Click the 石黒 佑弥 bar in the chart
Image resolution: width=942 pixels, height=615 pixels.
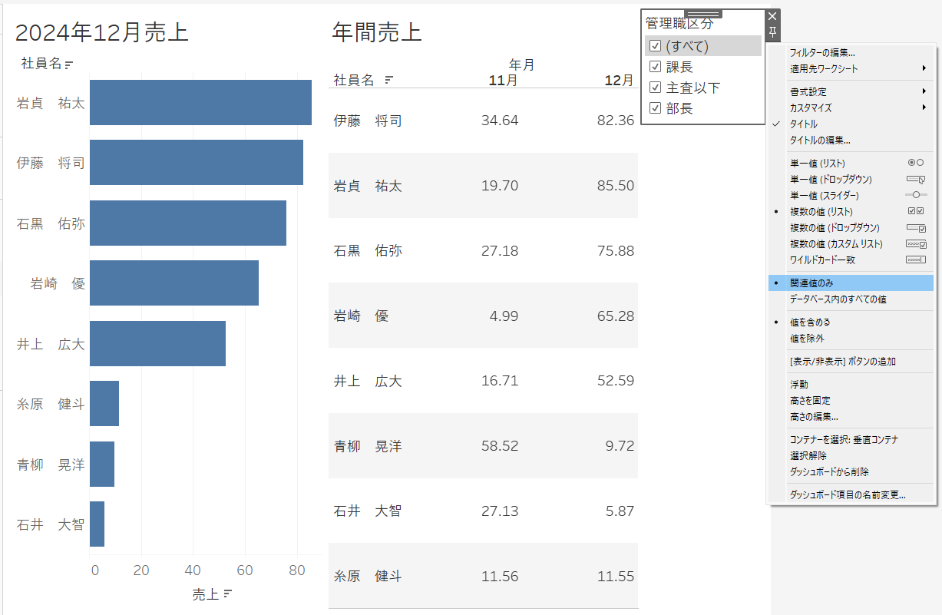click(x=188, y=223)
